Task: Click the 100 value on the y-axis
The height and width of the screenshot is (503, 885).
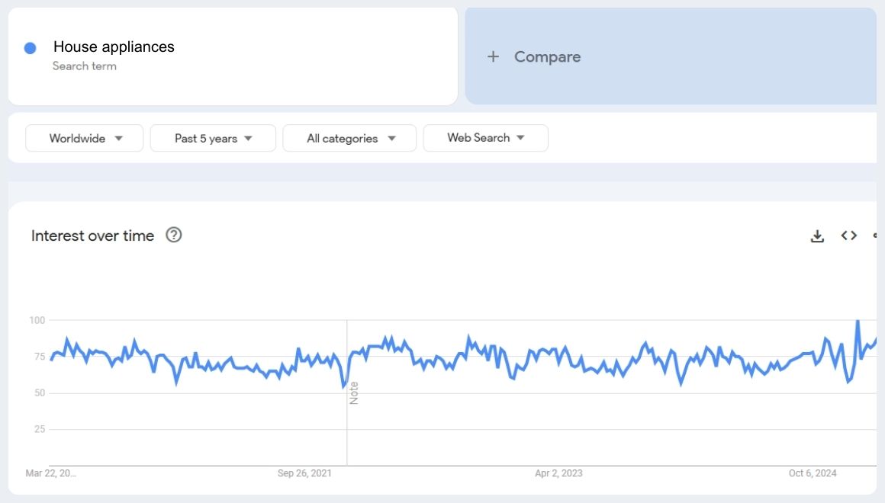Action: [x=37, y=320]
